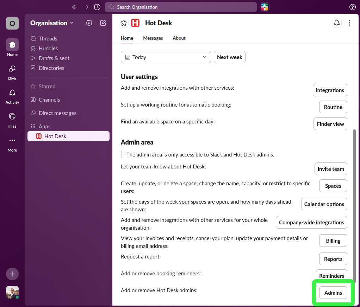Viewport: 360px width, 307px height.
Task: Open the Today date dropdown
Action: click(x=166, y=57)
